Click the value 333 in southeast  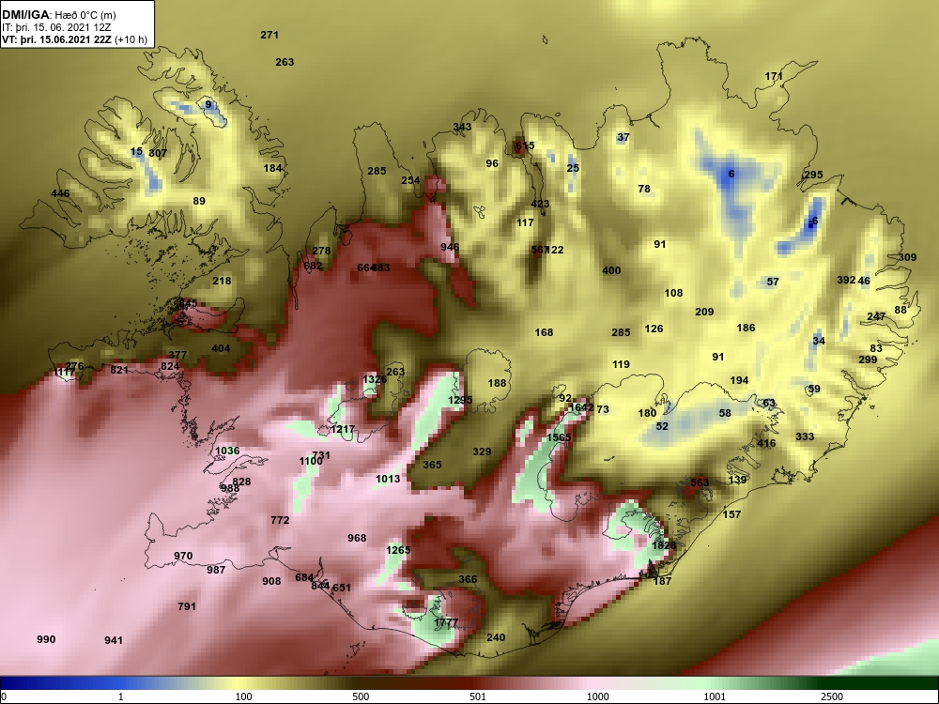pyautogui.click(x=805, y=437)
